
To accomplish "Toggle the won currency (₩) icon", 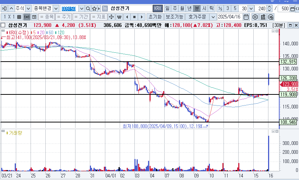I will (x=119, y=17).
